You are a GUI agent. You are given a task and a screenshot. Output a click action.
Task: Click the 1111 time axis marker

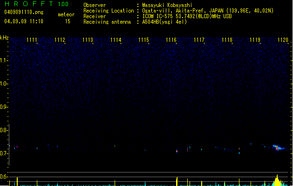32,40
